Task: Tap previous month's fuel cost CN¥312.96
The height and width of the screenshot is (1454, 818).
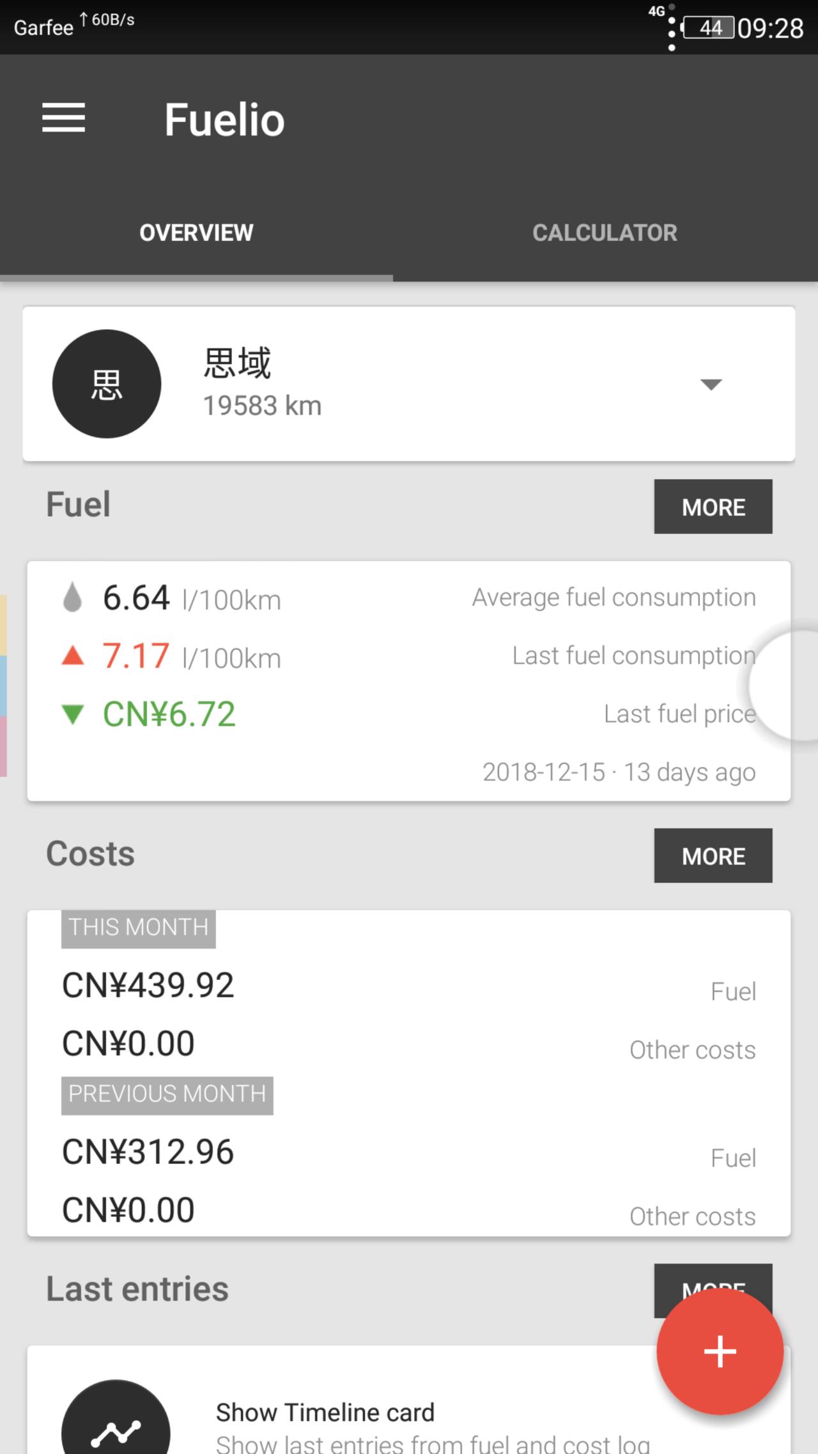Action: click(x=148, y=1152)
